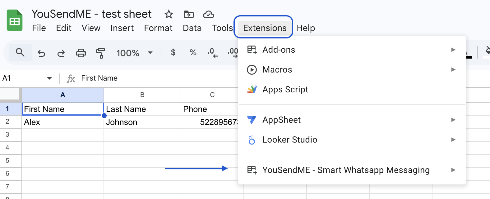This screenshot has width=490, height=199.
Task: Open the File menu
Action: pyautogui.click(x=39, y=28)
